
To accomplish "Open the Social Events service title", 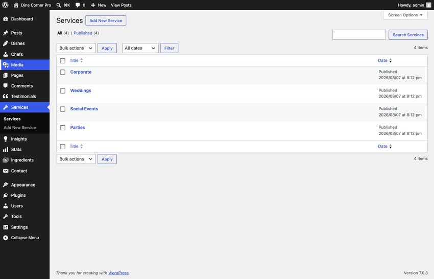I will coord(84,109).
